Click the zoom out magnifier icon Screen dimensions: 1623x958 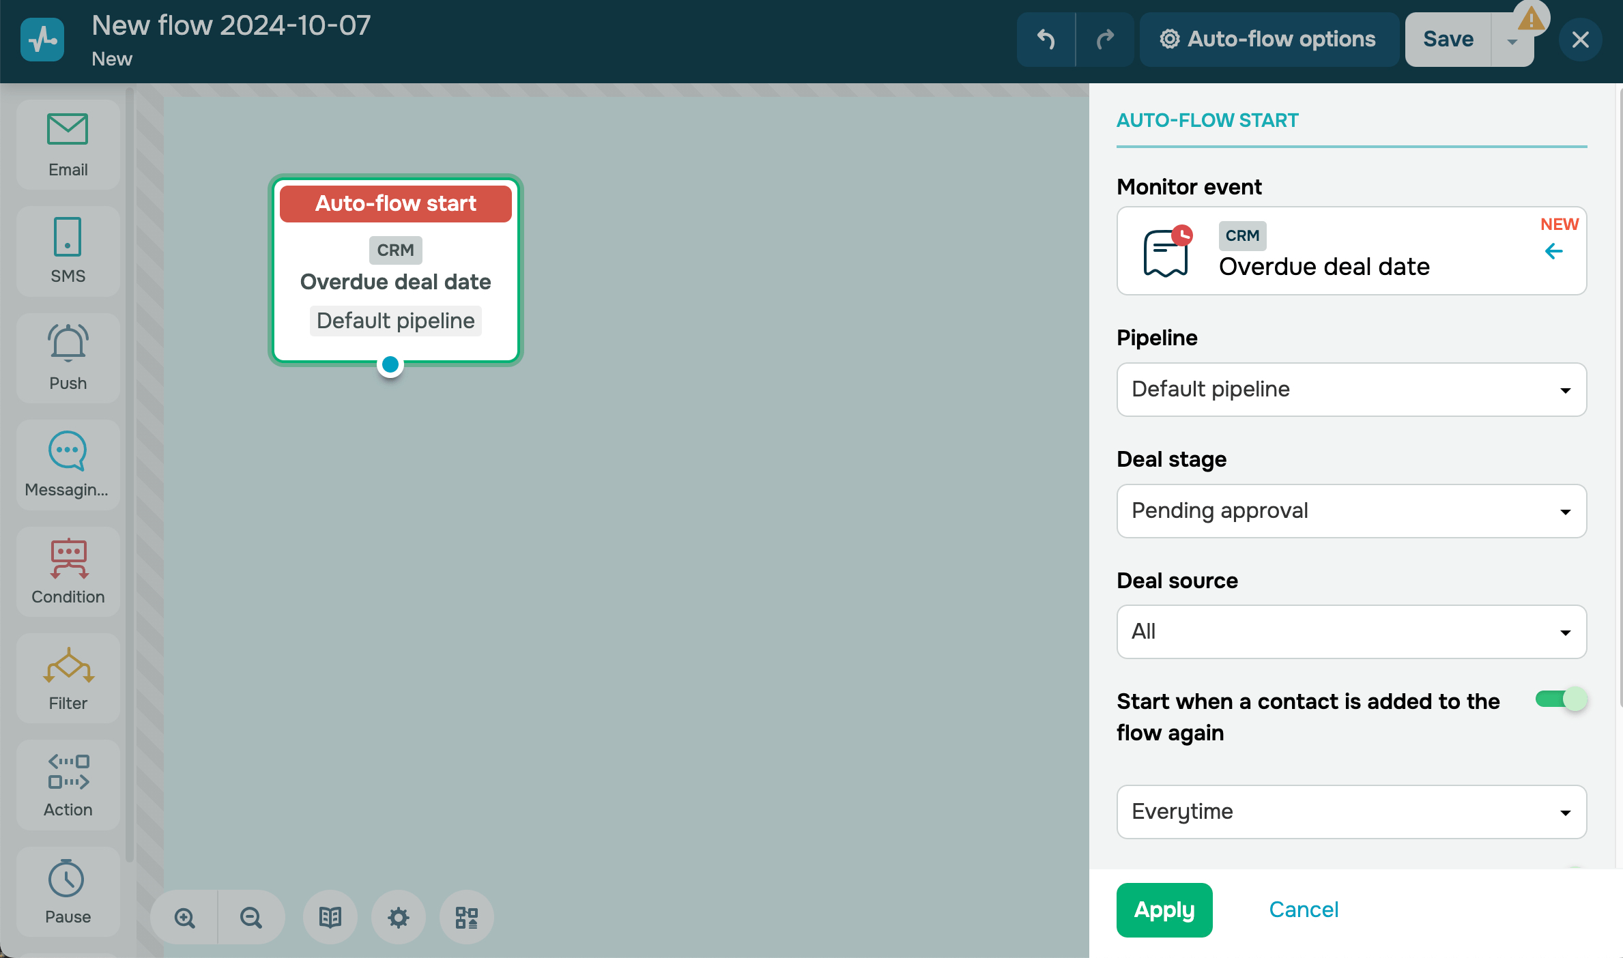(250, 917)
